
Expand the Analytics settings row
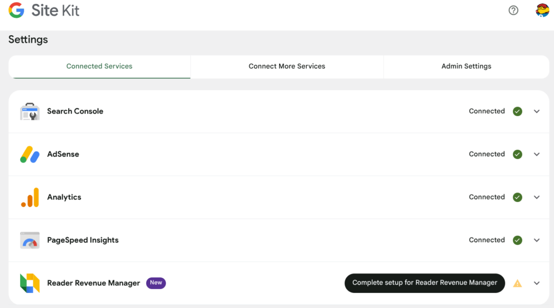click(537, 197)
